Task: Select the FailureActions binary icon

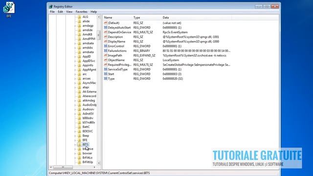Action: [x=106, y=51]
